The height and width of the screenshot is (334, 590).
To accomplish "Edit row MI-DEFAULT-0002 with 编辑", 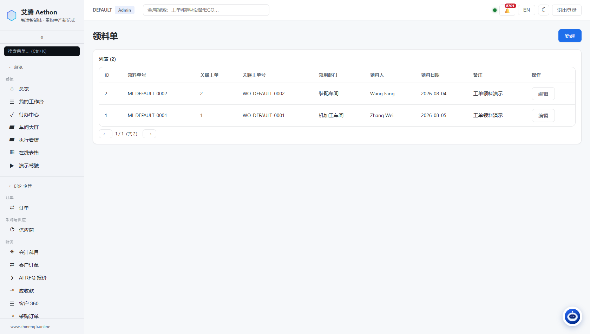I will click(x=543, y=94).
